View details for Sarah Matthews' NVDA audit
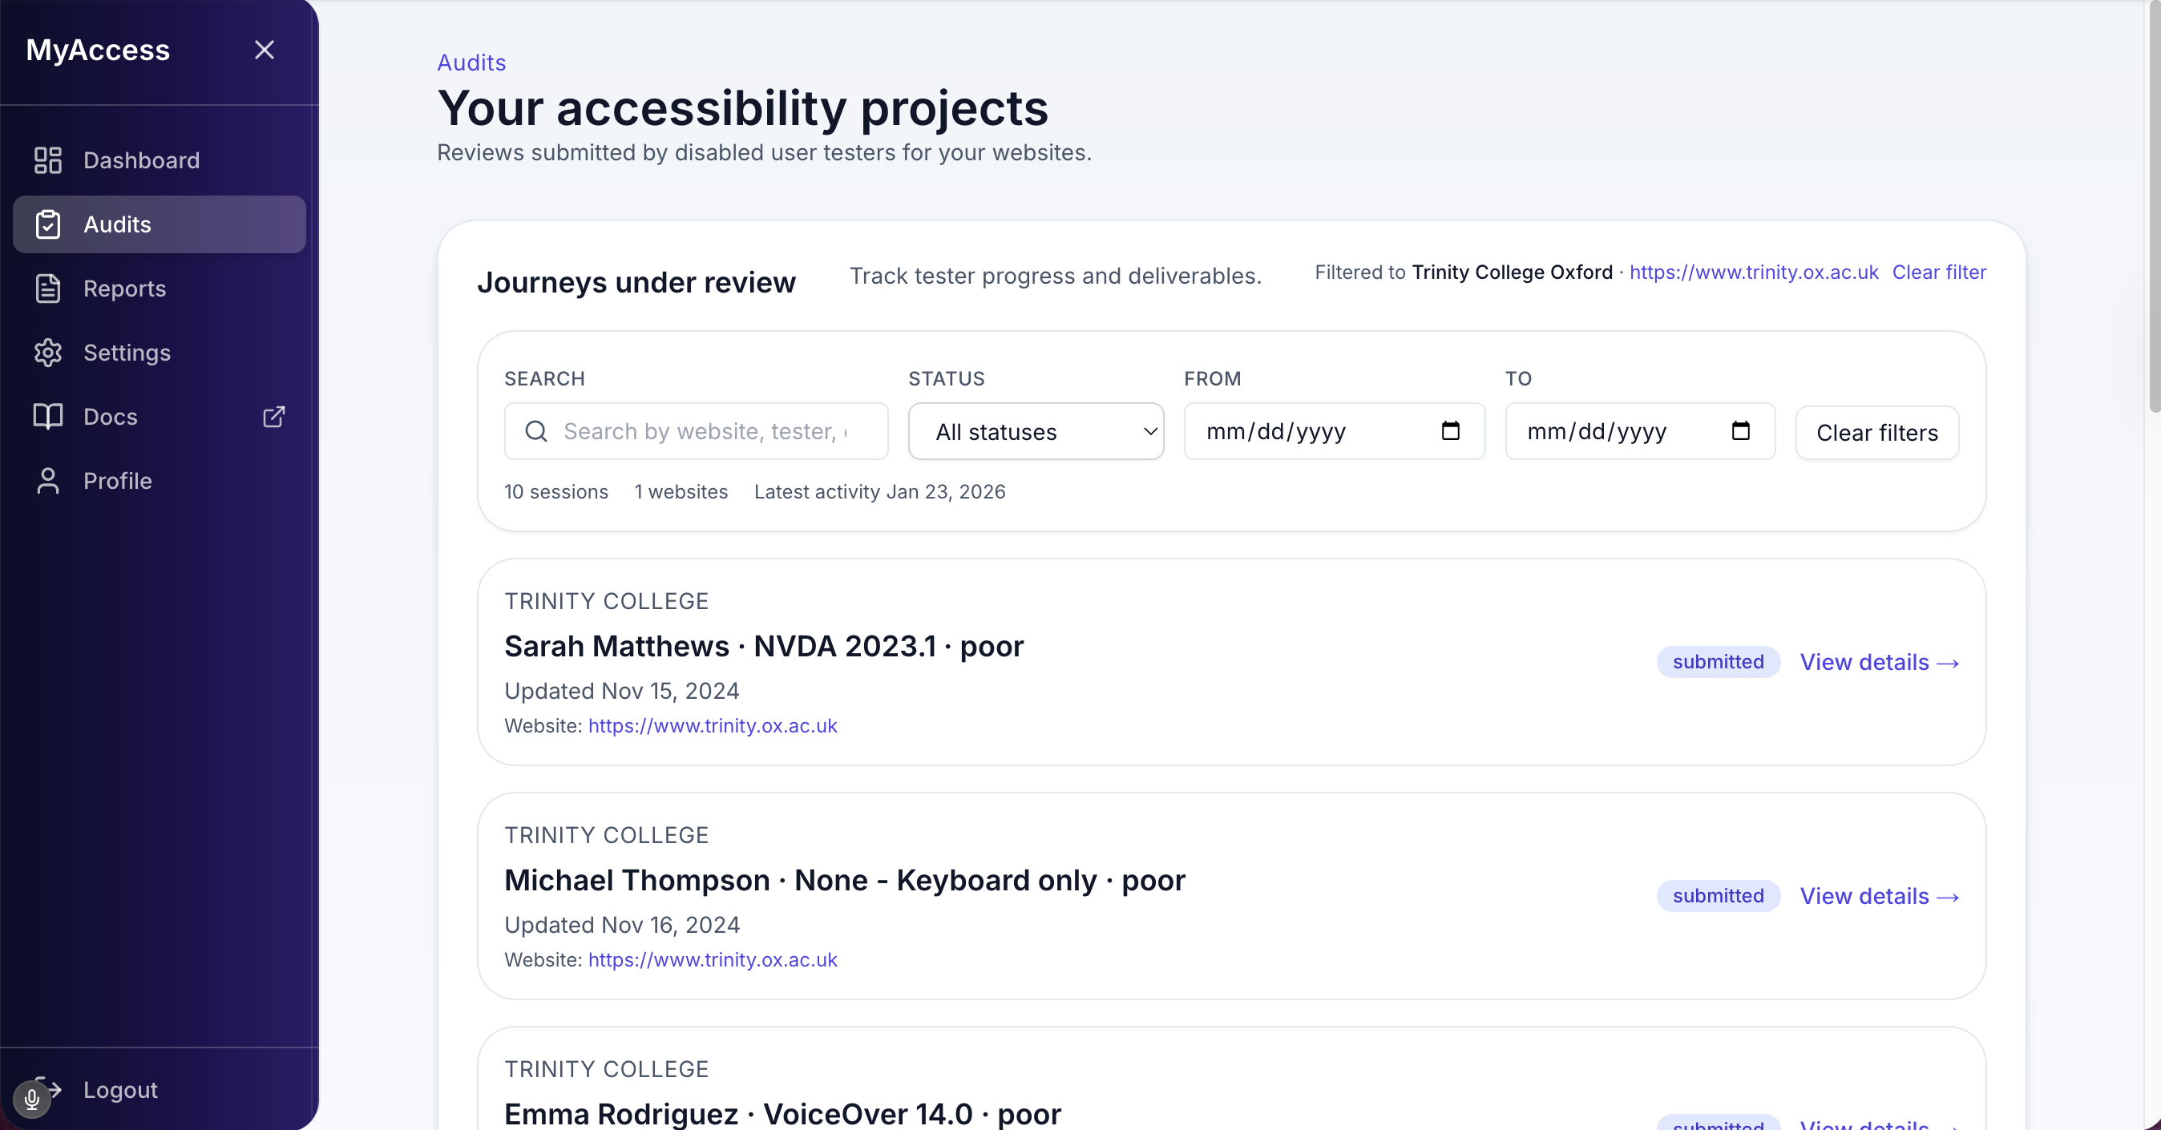2161x1130 pixels. coord(1879,662)
